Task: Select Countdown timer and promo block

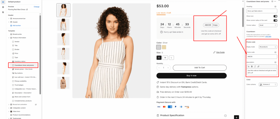Action: pos(24,65)
